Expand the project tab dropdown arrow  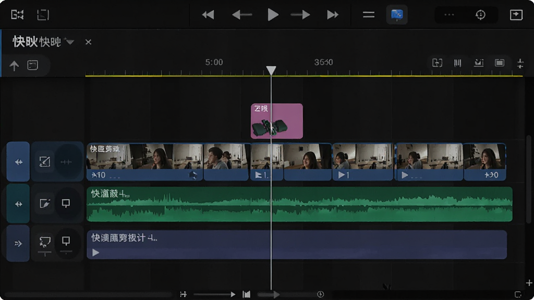pos(70,42)
